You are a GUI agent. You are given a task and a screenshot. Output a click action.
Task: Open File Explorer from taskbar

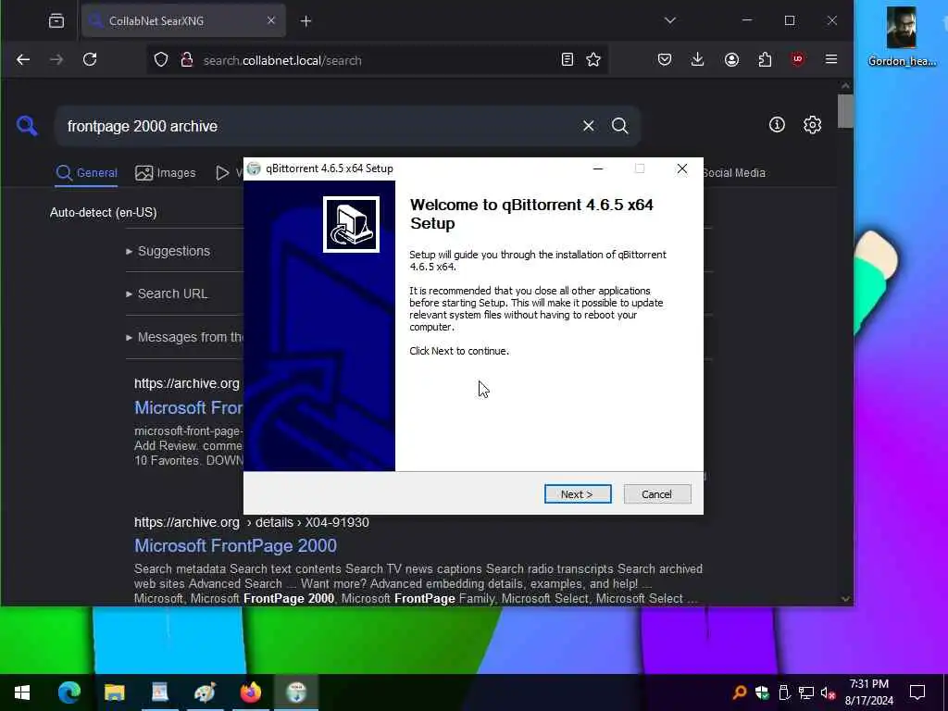tap(114, 692)
